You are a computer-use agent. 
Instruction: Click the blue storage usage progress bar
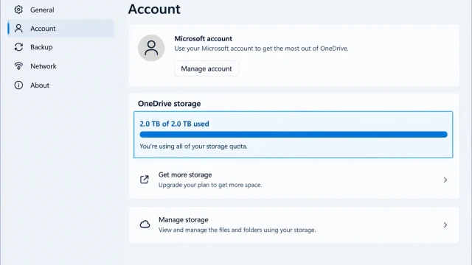tap(294, 134)
